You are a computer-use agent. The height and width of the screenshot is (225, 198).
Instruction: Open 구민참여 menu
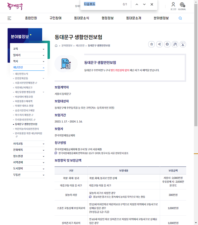(x=56, y=18)
